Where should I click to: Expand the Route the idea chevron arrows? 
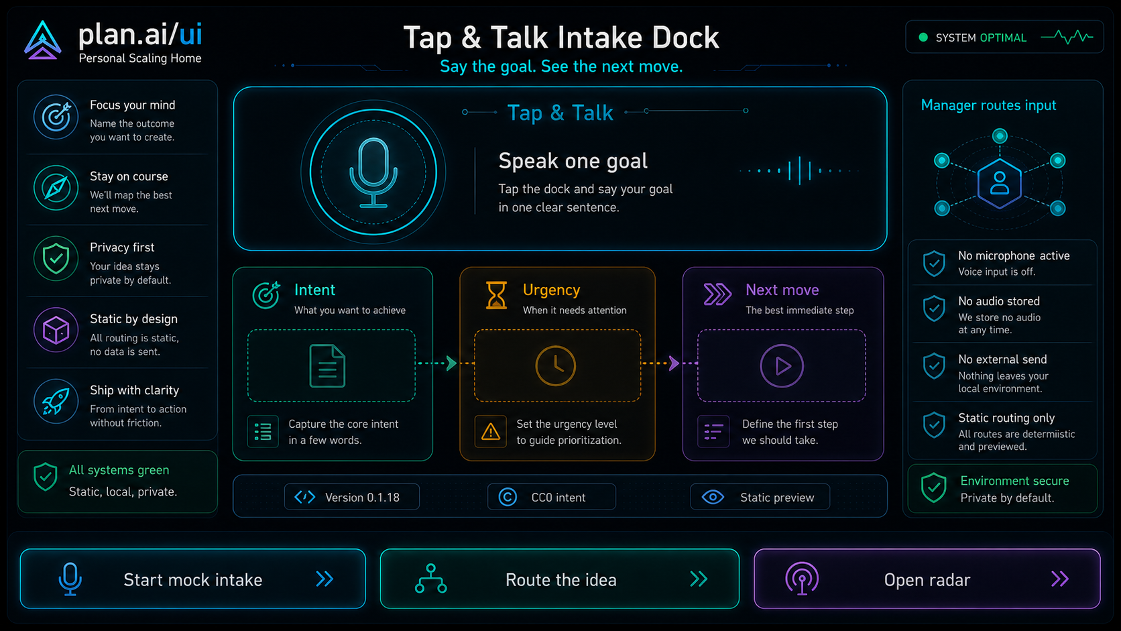pyautogui.click(x=699, y=579)
